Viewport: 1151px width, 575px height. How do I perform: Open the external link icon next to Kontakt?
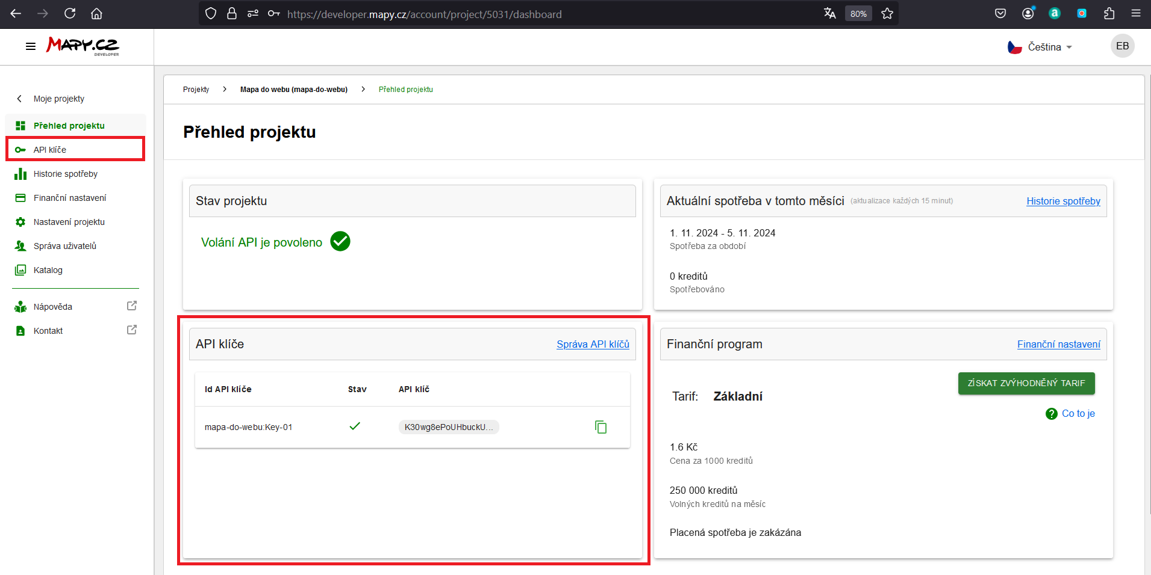pos(132,330)
